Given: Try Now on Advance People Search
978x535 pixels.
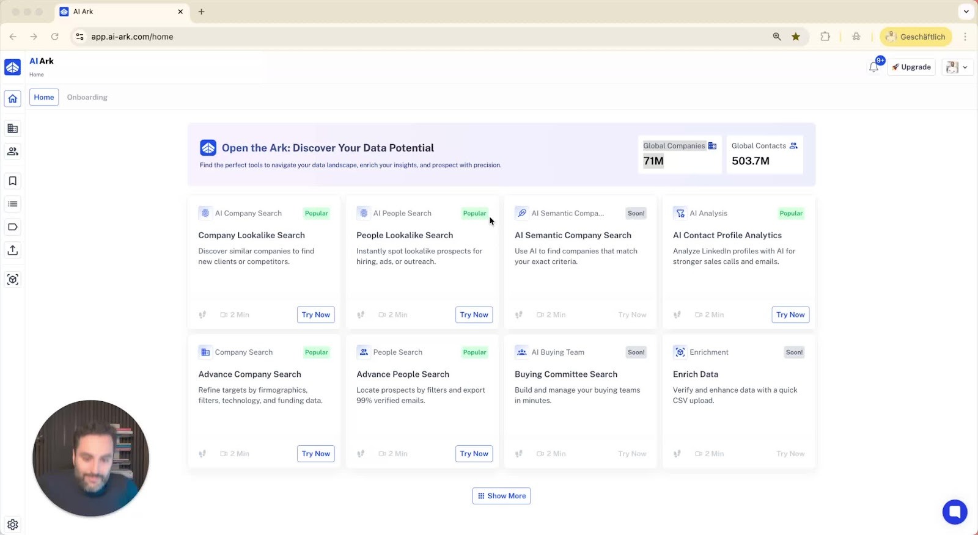Looking at the screenshot, I should point(474,454).
